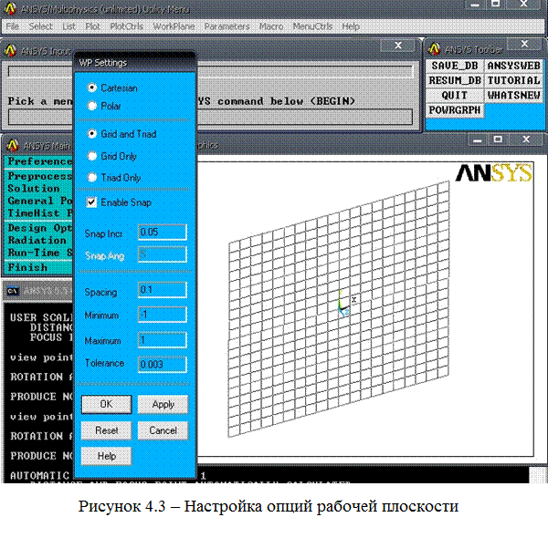548x538 pixels.
Task: Open the Macro menu
Action: click(271, 26)
